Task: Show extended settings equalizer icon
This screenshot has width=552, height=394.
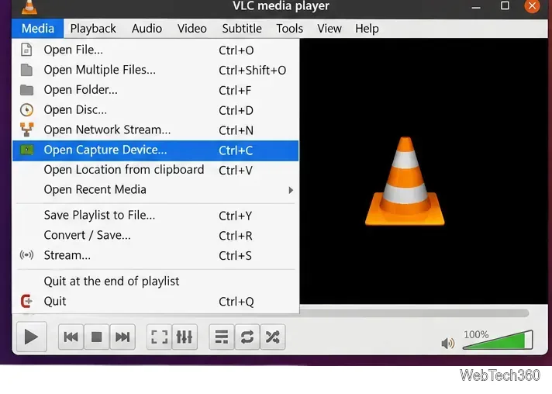Action: pos(185,337)
